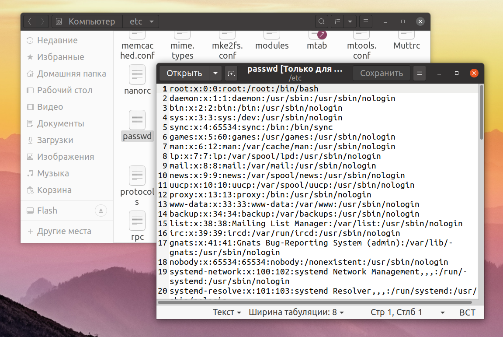Open the file manager hamburger menu
The width and height of the screenshot is (503, 337).
click(x=365, y=21)
